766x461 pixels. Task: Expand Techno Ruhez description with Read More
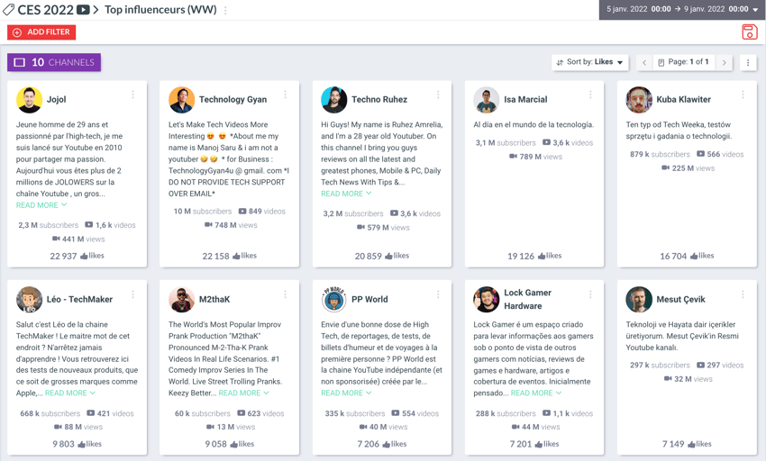(346, 194)
